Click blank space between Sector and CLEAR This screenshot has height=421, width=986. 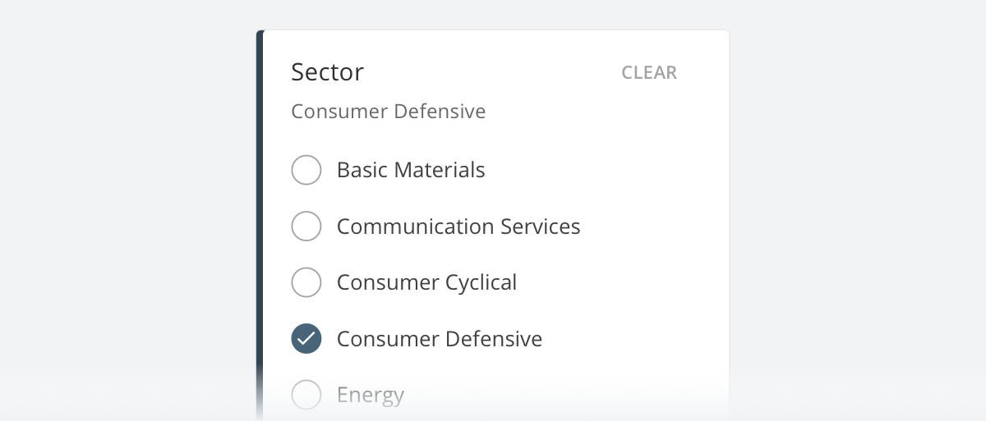pyautogui.click(x=493, y=72)
